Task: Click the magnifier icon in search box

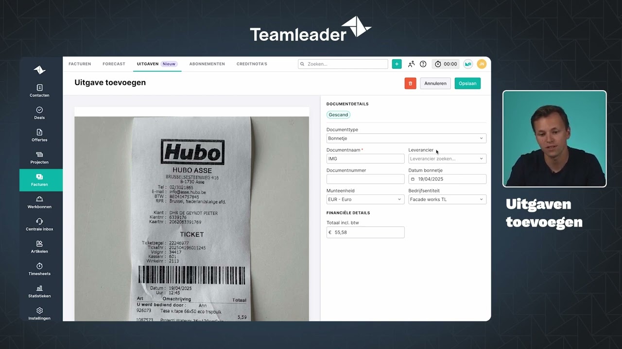Action: (302, 64)
